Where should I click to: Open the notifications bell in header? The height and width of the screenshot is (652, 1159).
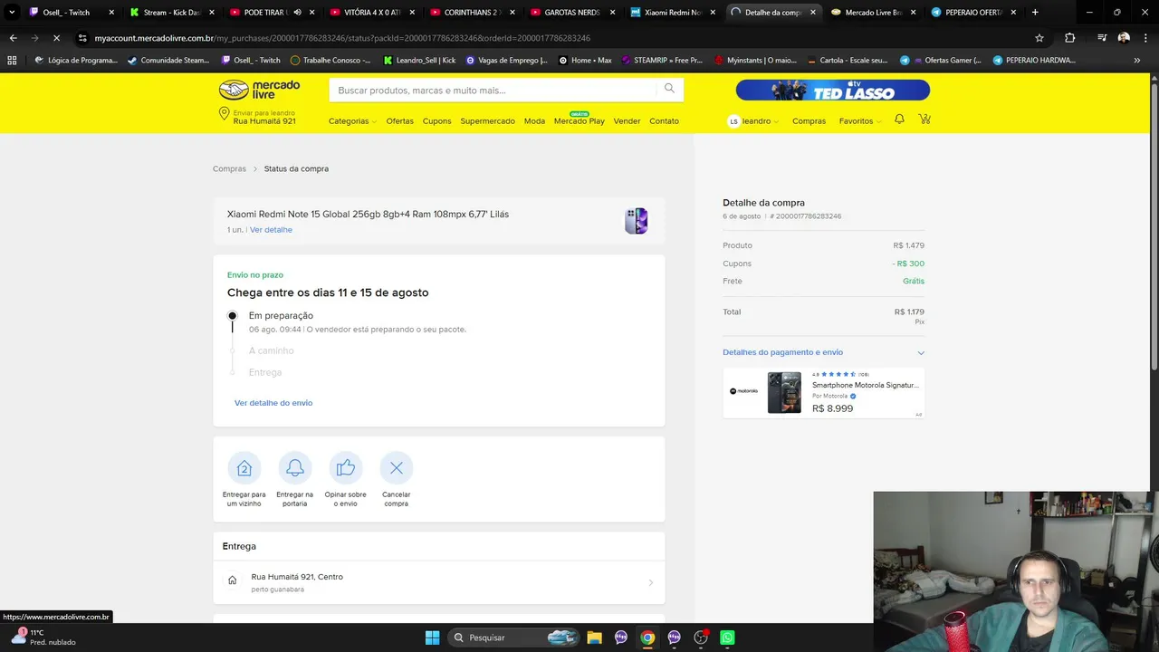[x=899, y=120]
